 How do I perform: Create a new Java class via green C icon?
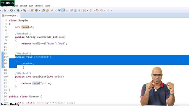pyautogui.click(x=36, y=10)
